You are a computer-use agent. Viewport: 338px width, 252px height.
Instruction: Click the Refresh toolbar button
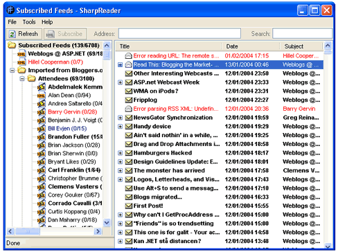[x=24, y=34]
